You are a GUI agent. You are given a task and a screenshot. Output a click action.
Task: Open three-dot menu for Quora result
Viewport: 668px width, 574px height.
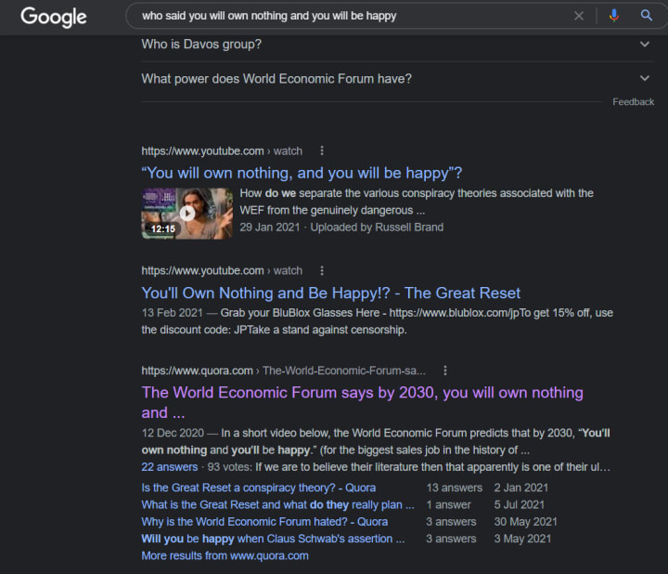point(445,371)
